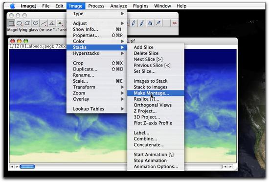Select the Freehand heart-shaped selection tool
Screen dimensions: 269x182
(x=36, y=23)
